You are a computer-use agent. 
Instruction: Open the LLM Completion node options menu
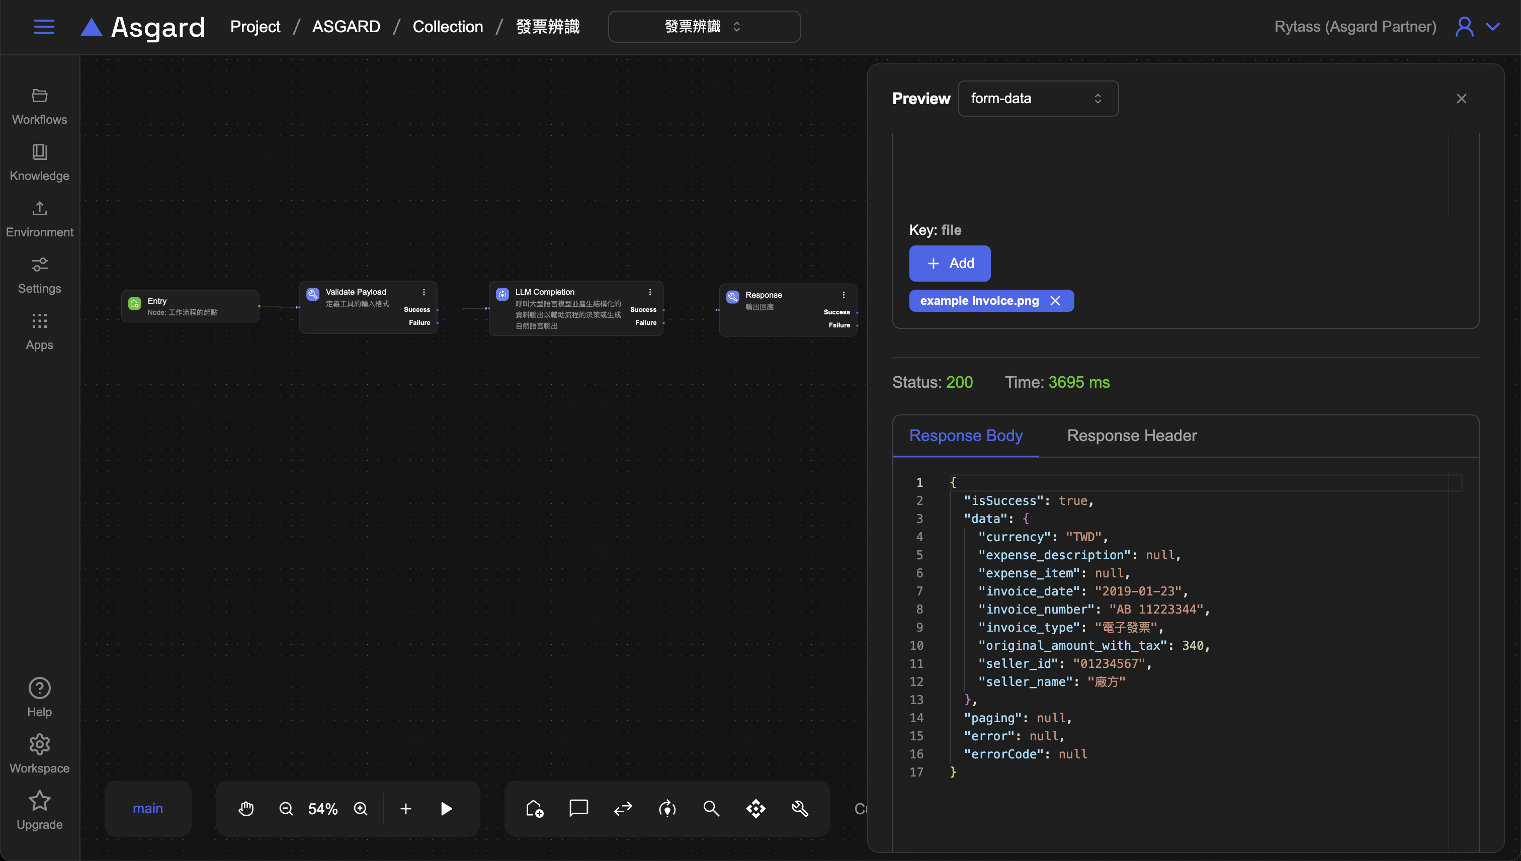point(650,292)
